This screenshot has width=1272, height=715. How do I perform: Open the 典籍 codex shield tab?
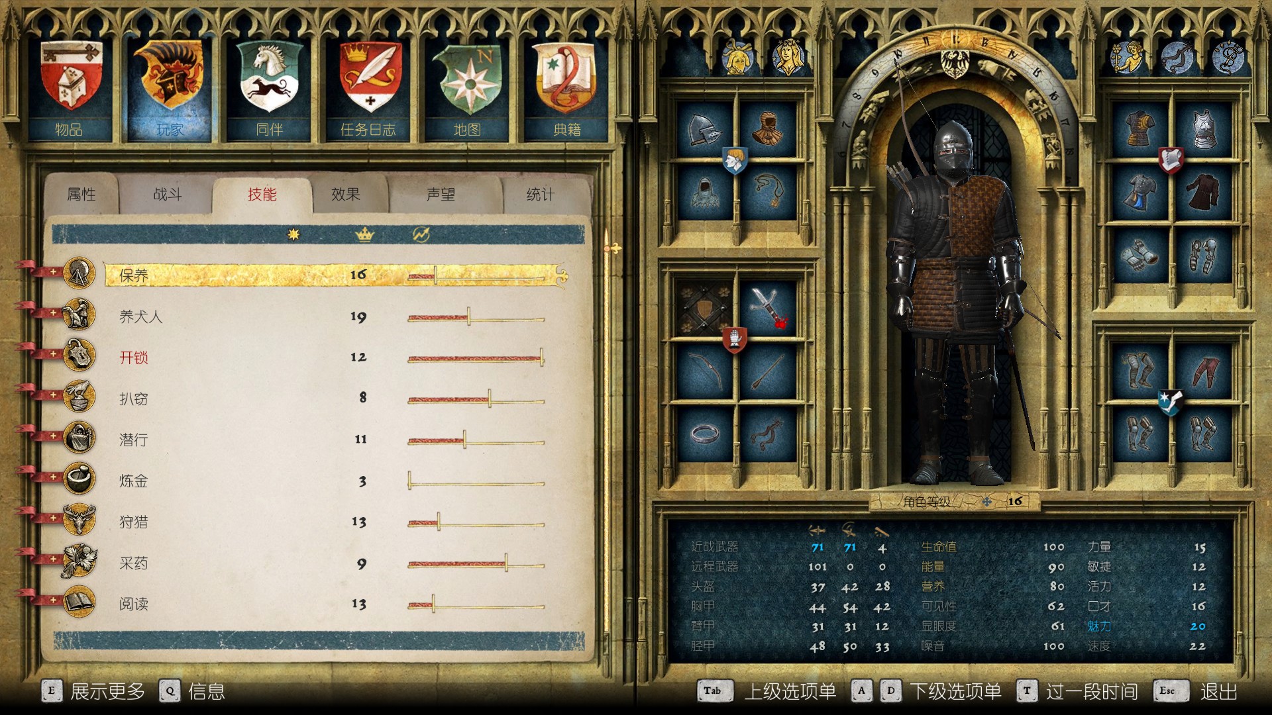(x=567, y=88)
